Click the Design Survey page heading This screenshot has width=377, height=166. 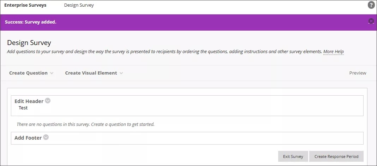point(29,43)
